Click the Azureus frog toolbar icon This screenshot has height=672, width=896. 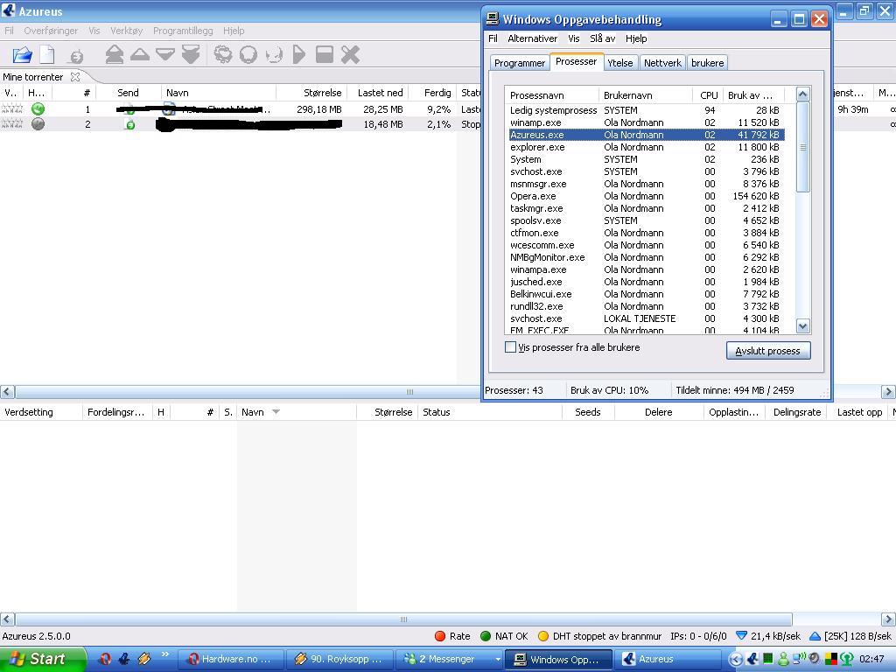click(223, 55)
